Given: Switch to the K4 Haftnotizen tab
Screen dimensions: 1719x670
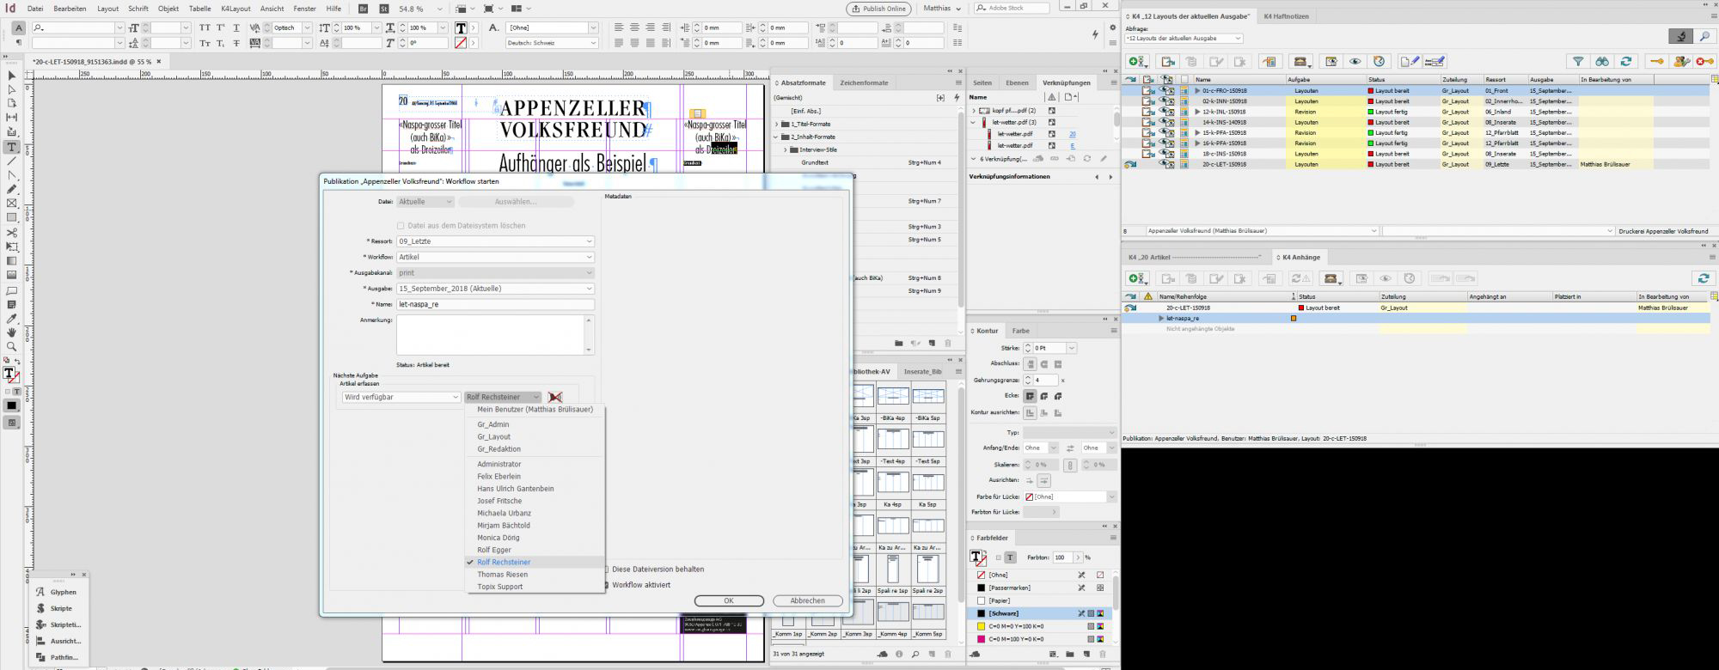Looking at the screenshot, I should [1286, 16].
